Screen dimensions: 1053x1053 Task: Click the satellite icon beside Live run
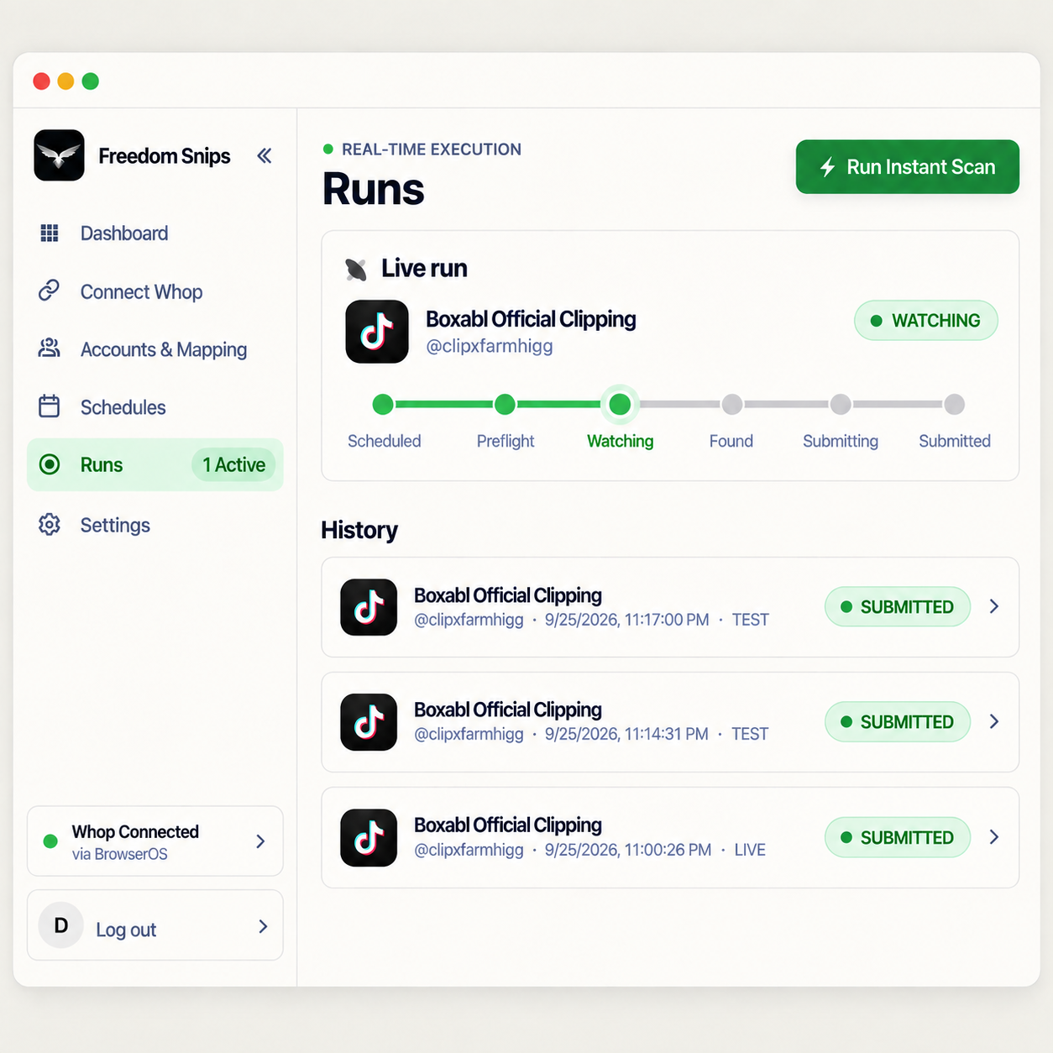356,270
